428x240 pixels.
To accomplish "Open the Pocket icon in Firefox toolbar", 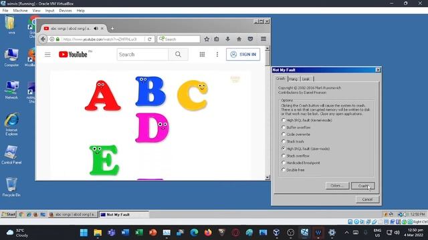I will click(250, 39).
